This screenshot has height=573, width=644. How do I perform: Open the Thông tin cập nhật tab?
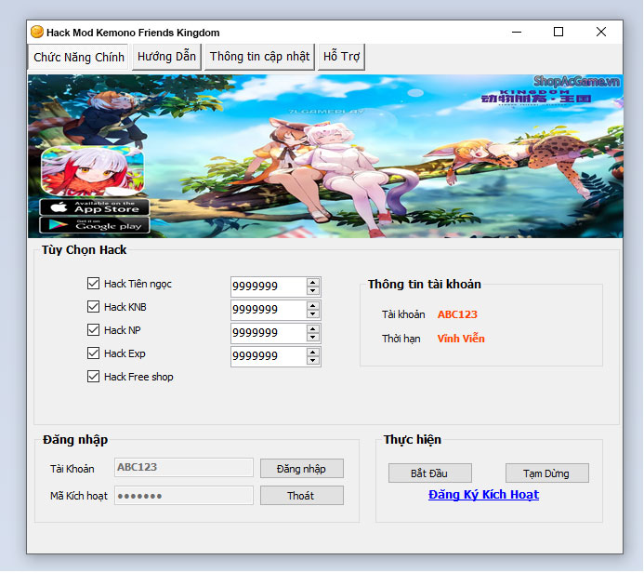coord(259,57)
